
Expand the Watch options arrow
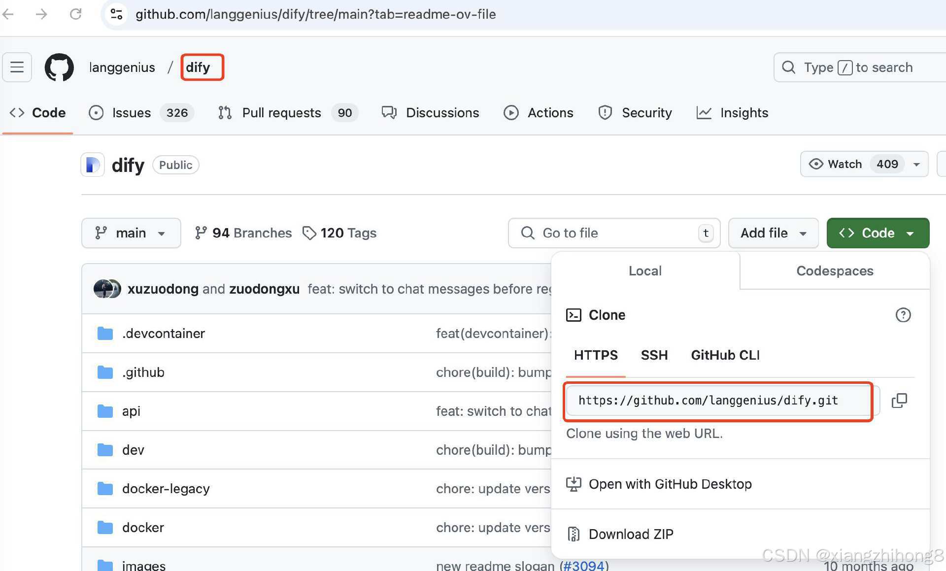tap(916, 164)
